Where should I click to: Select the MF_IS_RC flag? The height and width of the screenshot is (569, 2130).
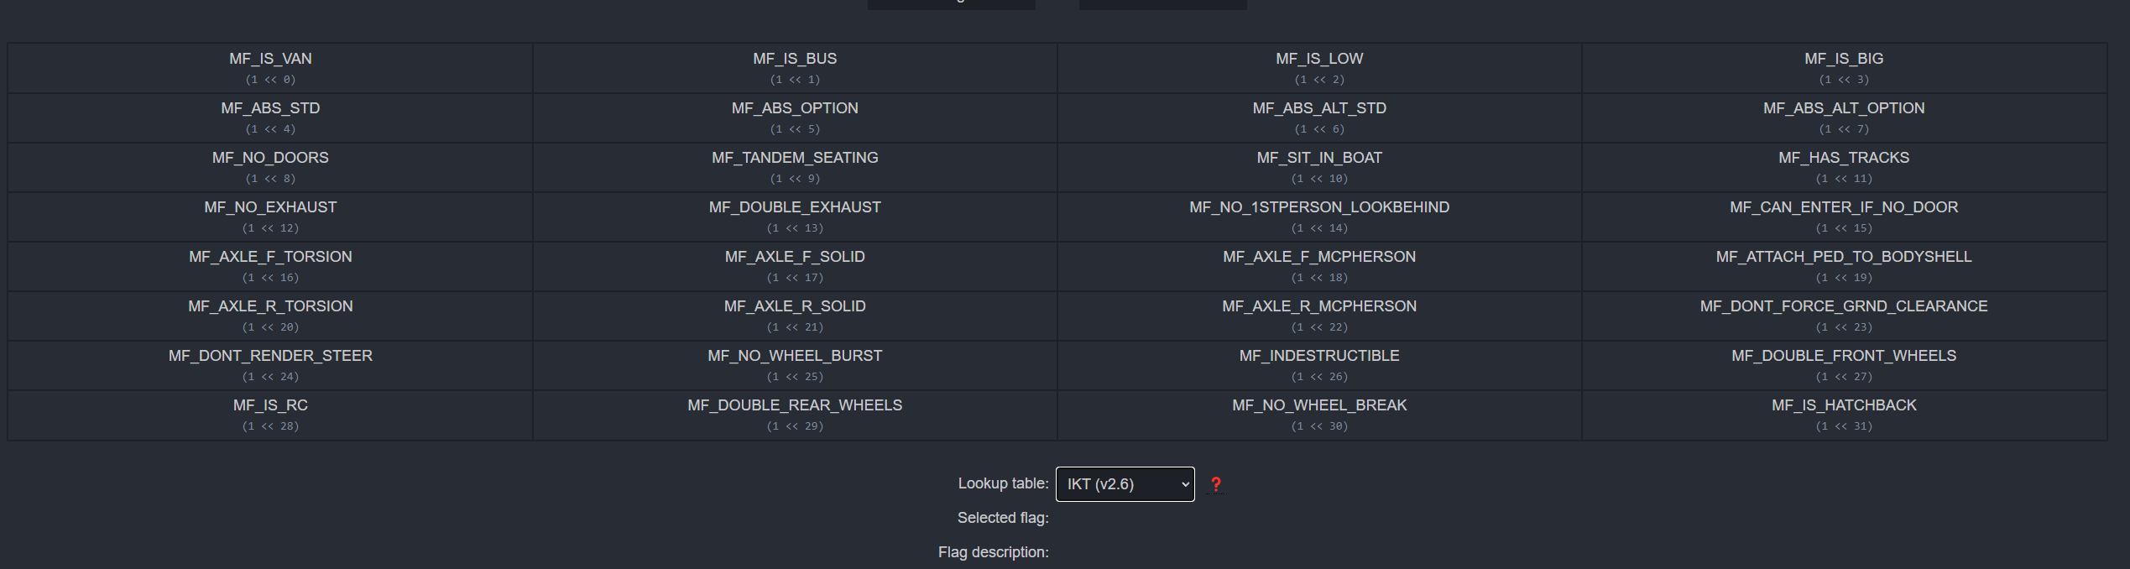coord(270,415)
